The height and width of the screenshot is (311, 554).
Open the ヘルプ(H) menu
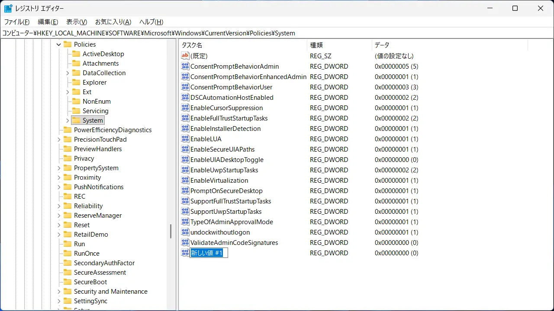click(151, 22)
